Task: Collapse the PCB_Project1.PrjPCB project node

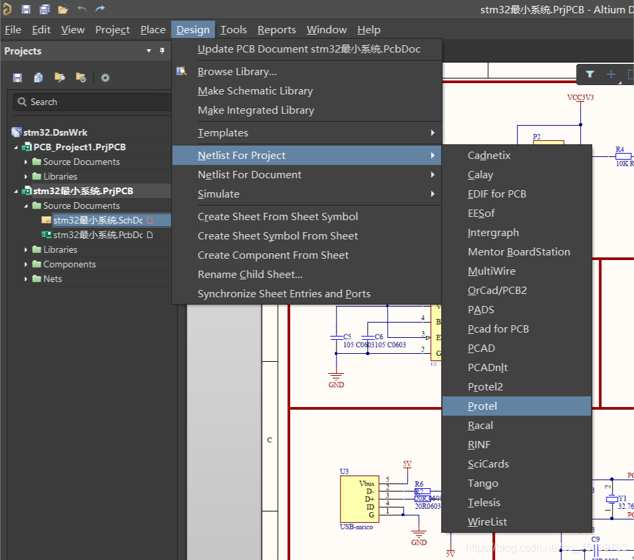Action: point(17,147)
